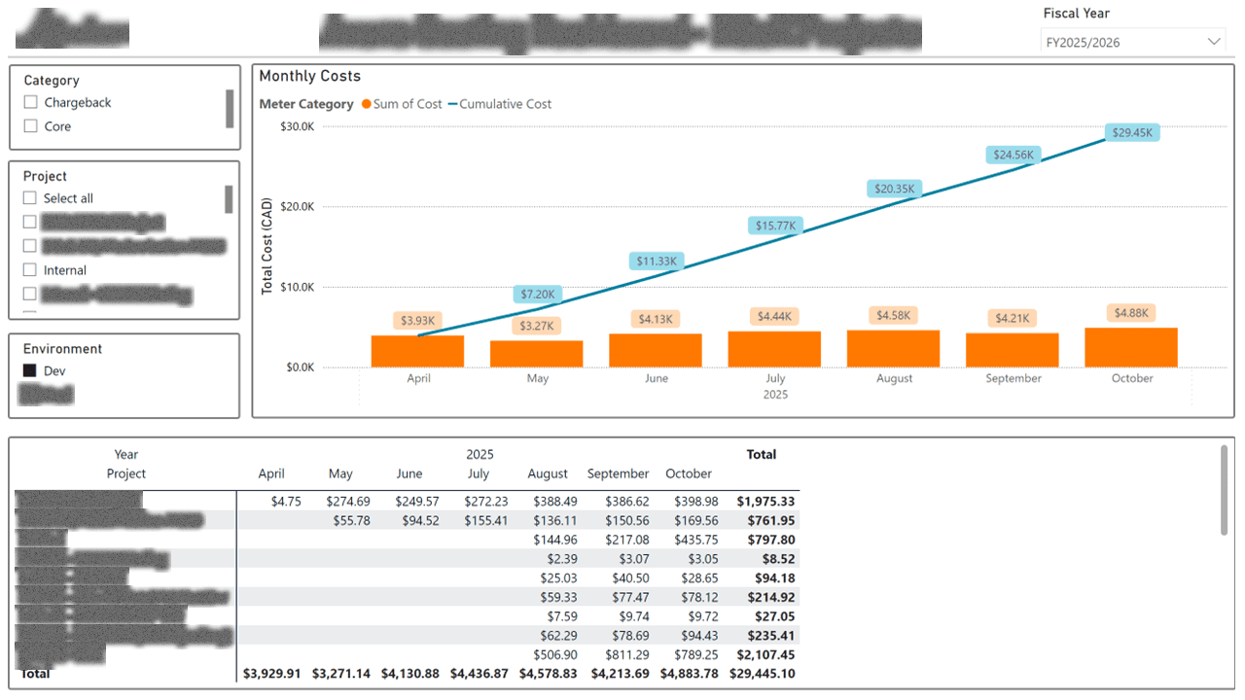Click the $29.45K cumulative label
This screenshot has width=1245, height=700.
click(x=1131, y=131)
